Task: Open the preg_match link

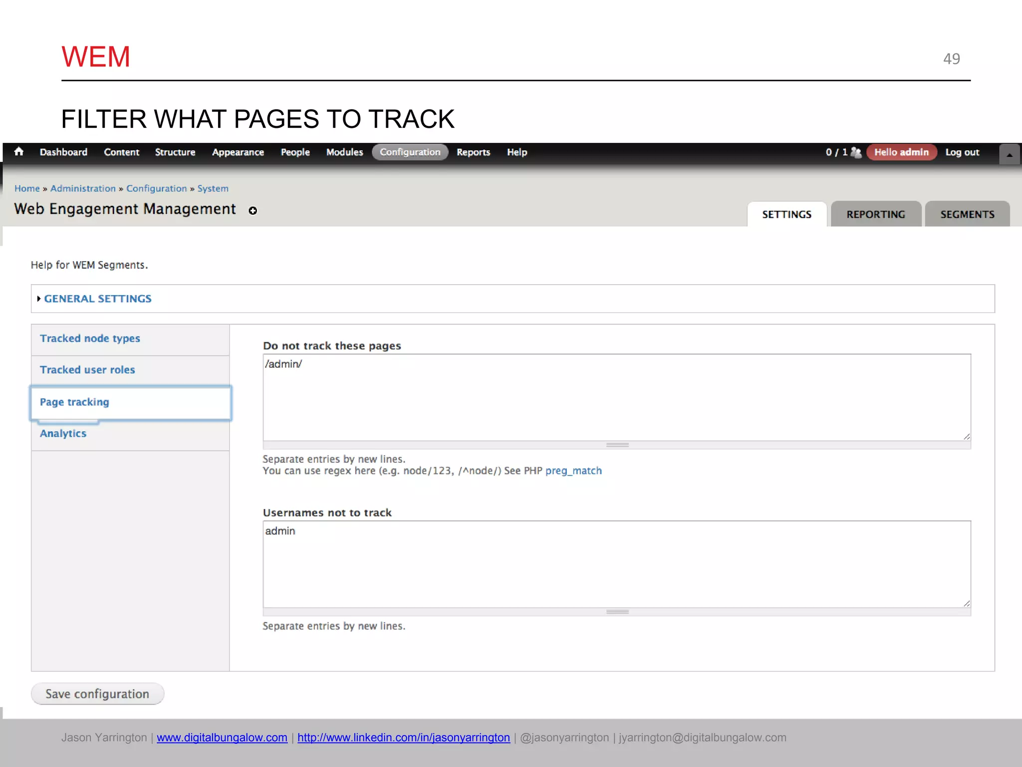Action: coord(573,471)
